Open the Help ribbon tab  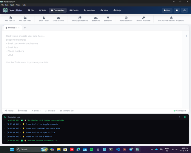click(x=117, y=10)
